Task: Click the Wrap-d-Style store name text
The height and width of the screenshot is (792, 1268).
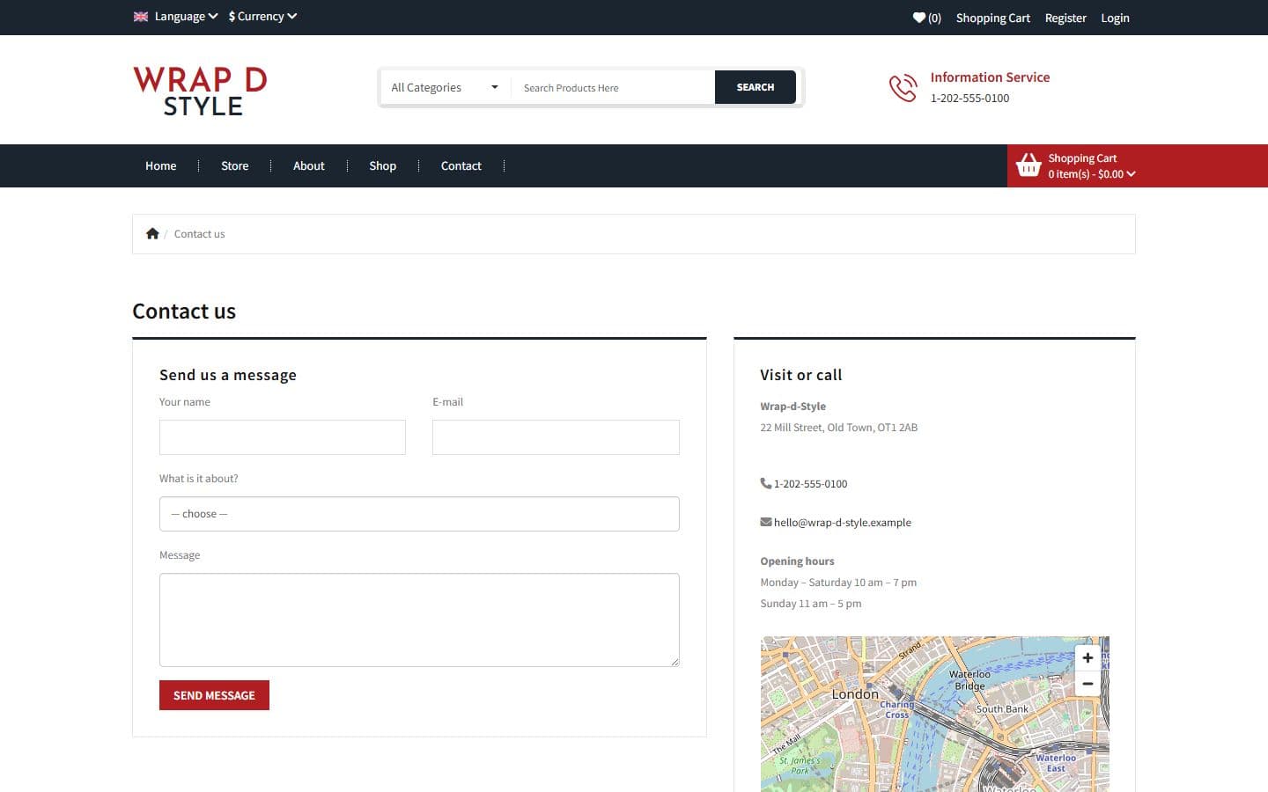Action: (792, 407)
